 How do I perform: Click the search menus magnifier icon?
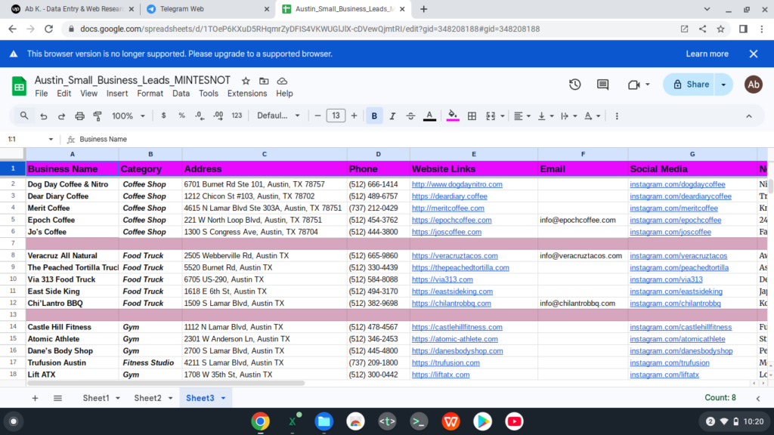point(23,116)
